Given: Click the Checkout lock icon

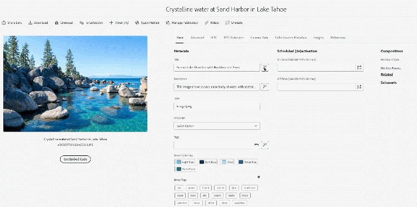Looking at the screenshot, I should pos(57,23).
